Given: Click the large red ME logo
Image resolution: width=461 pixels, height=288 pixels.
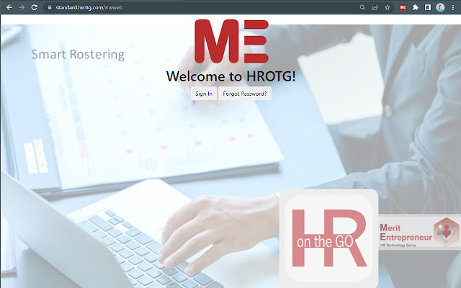Looking at the screenshot, I should [231, 41].
